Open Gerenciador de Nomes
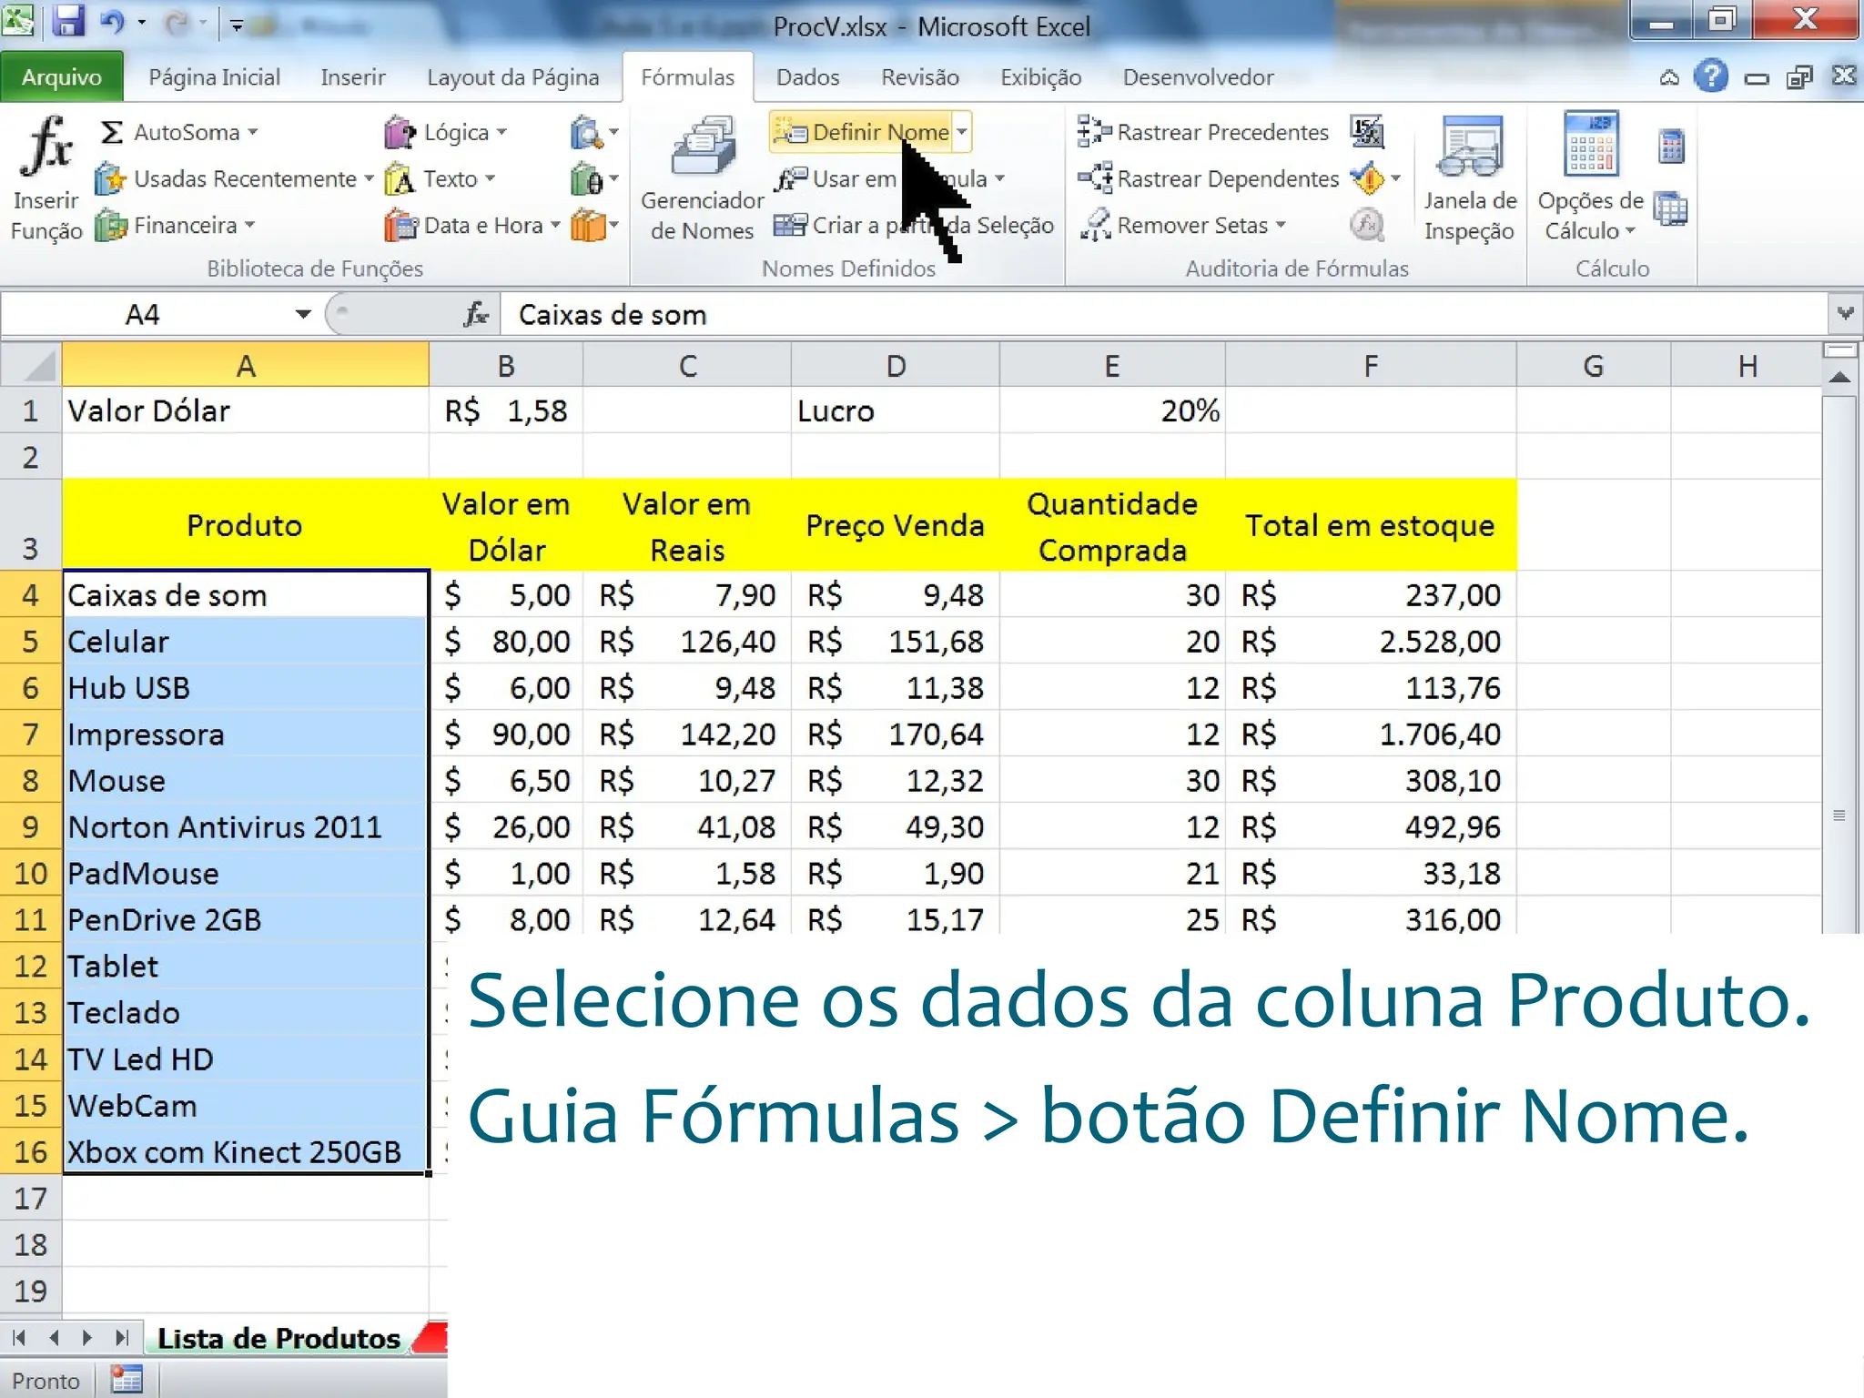 pyautogui.click(x=702, y=178)
